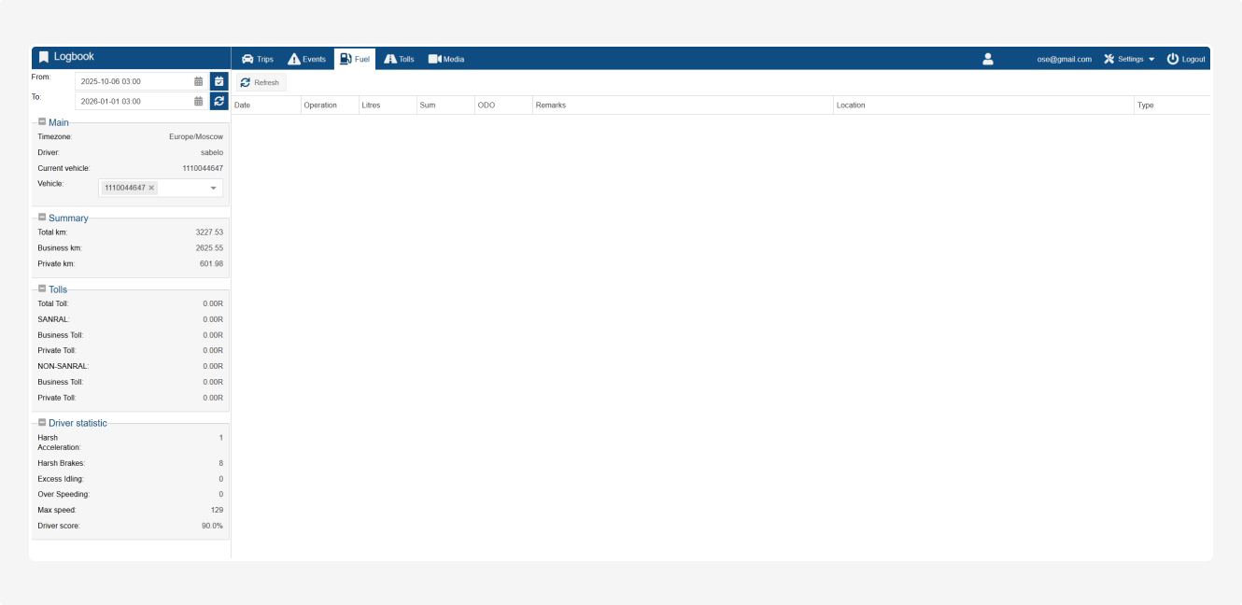
Task: Open the Settings dropdown menu
Action: tap(1129, 59)
